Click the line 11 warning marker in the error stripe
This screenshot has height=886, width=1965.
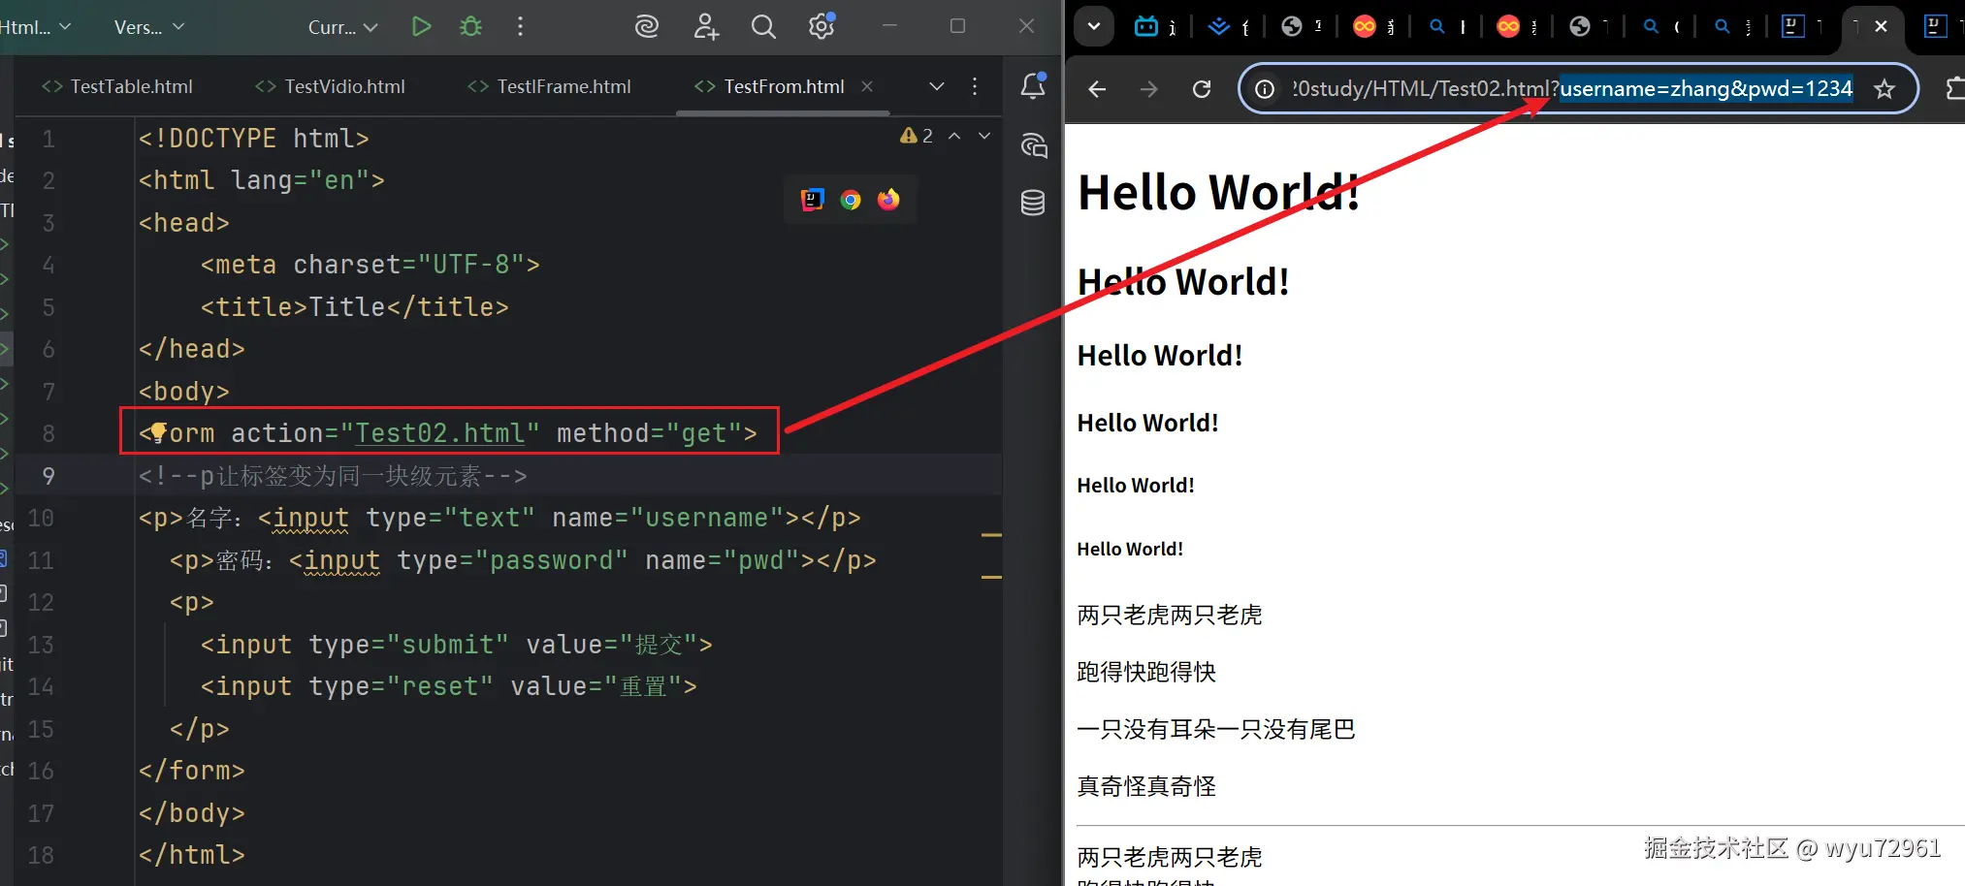[991, 578]
